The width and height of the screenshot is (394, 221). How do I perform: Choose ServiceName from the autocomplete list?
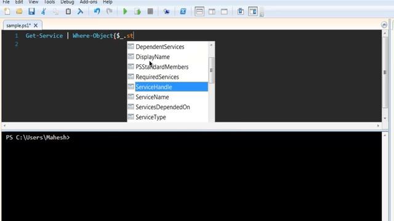[167, 97]
